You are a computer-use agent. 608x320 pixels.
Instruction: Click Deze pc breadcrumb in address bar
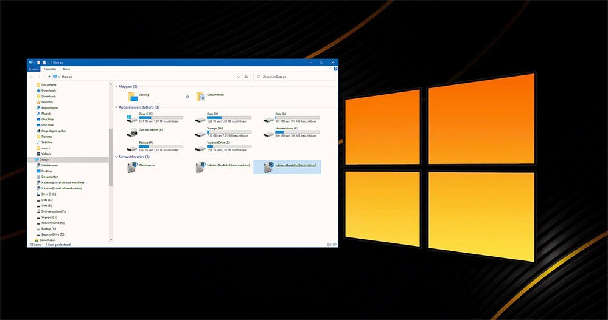(x=67, y=77)
